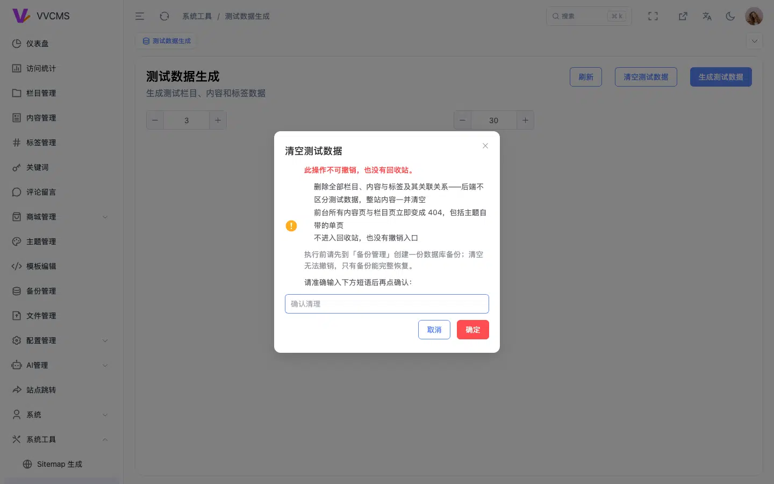The image size is (774, 484).
Task: Close the 清空测试数据 dialog with X
Action: (x=485, y=146)
